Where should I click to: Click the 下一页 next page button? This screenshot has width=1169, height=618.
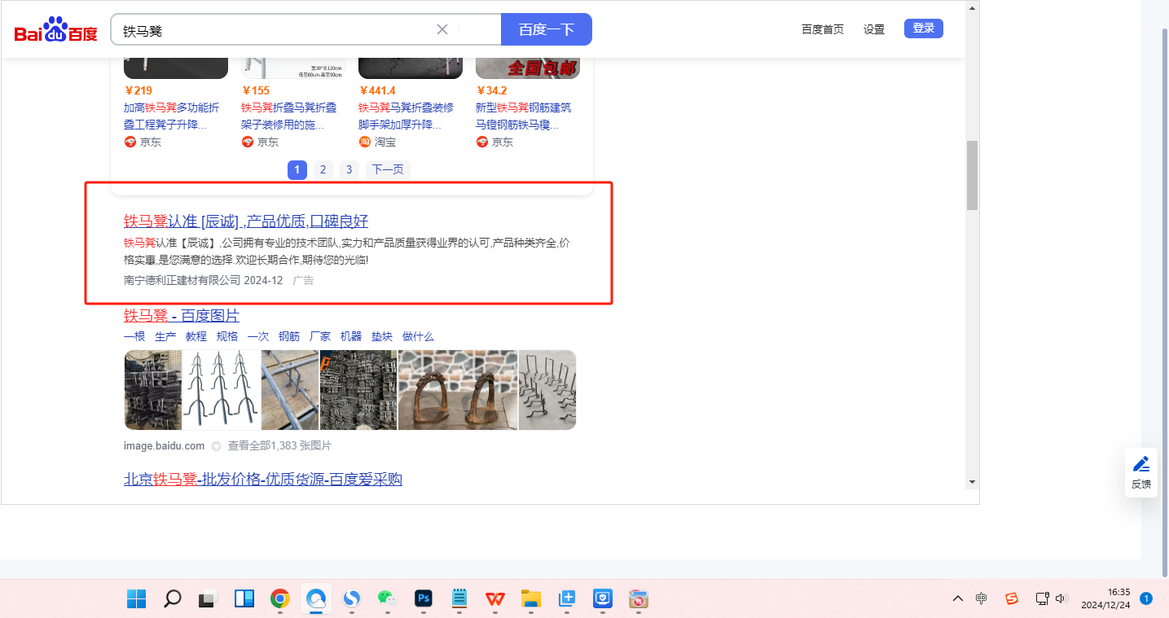(388, 169)
